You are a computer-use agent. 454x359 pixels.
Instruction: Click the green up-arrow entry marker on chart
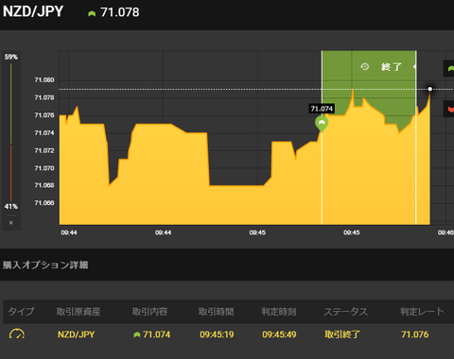click(322, 123)
